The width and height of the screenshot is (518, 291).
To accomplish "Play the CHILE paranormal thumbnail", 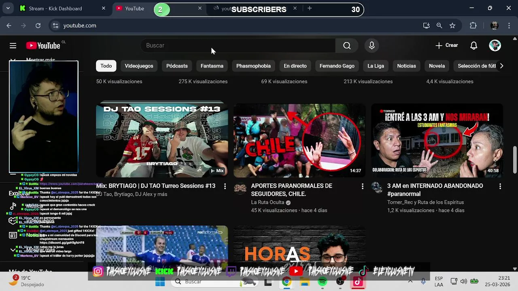I will (299, 140).
